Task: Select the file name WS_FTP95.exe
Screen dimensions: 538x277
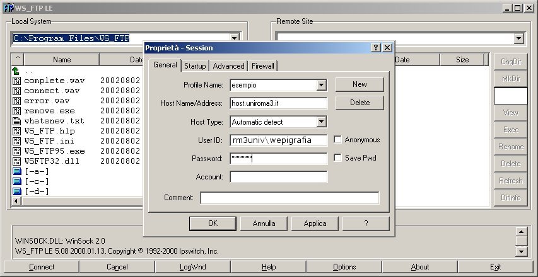Action: pos(54,151)
